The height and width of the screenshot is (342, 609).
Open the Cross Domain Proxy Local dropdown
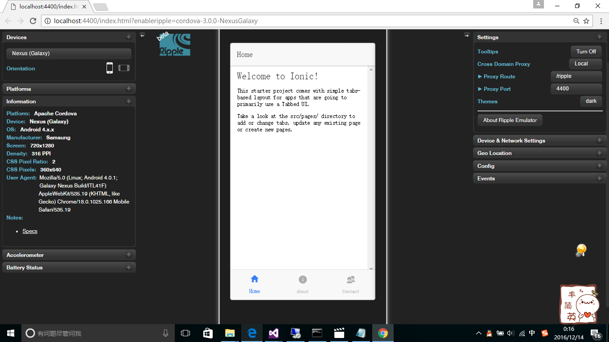click(586, 64)
